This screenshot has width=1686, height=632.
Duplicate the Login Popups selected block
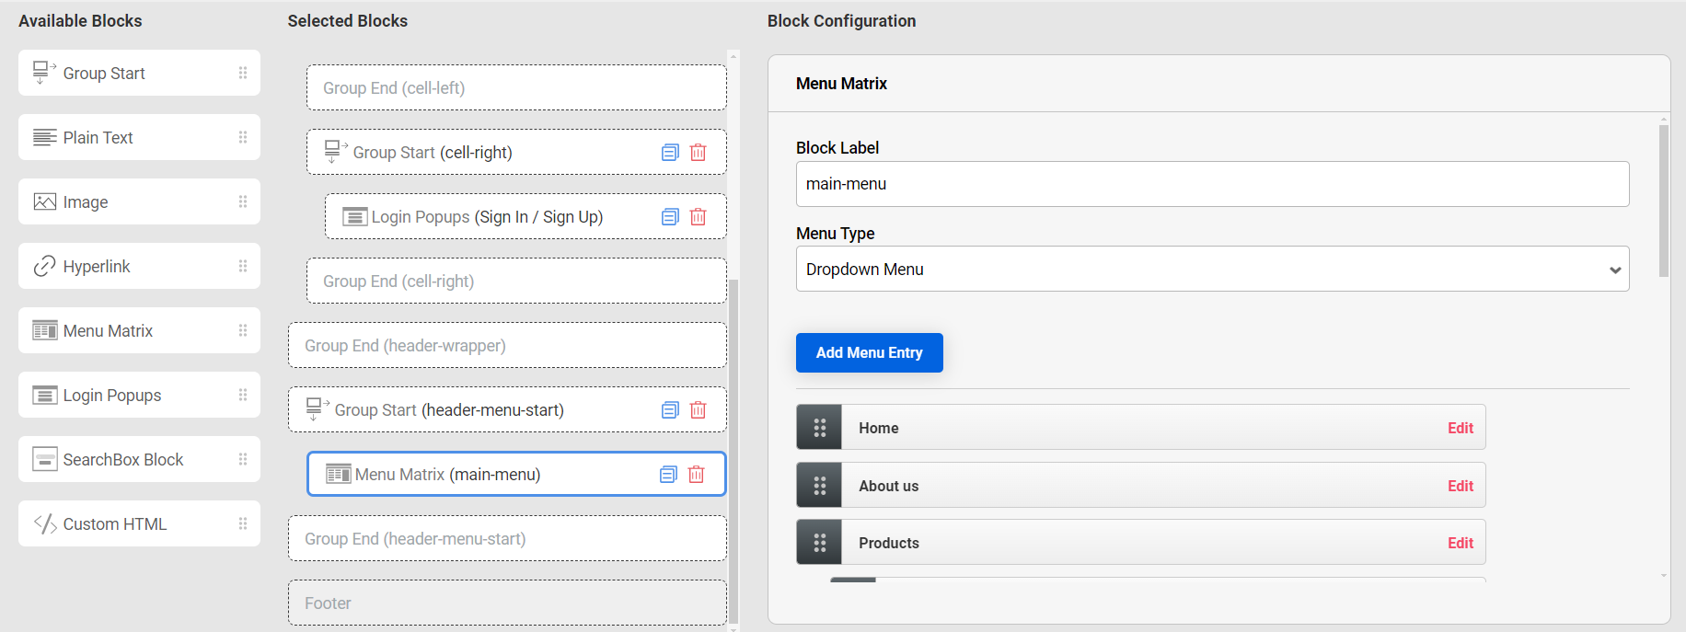[670, 217]
